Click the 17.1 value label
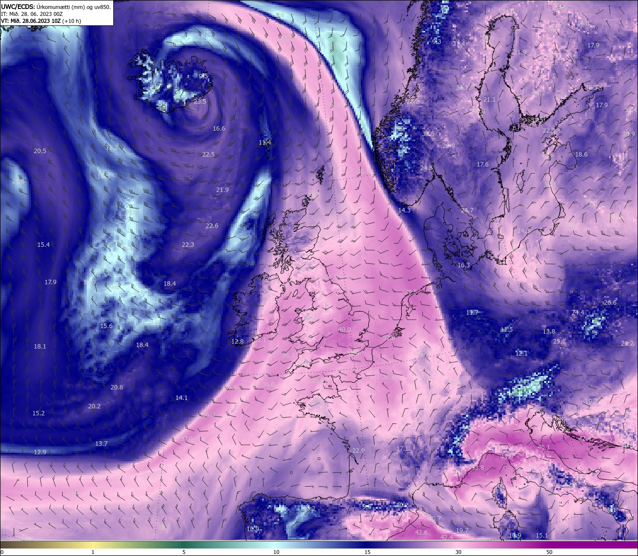638x556 pixels. (x=402, y=449)
